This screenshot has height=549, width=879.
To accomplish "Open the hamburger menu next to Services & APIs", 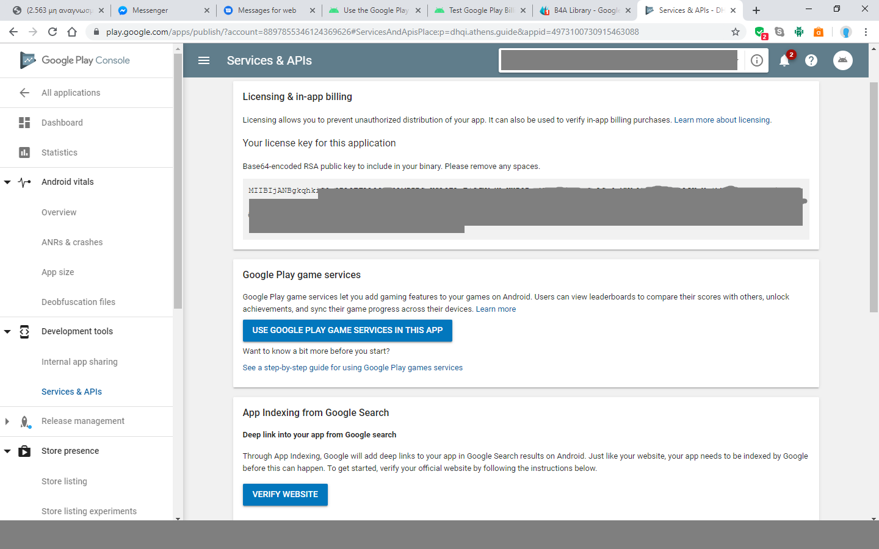I will (x=204, y=60).
